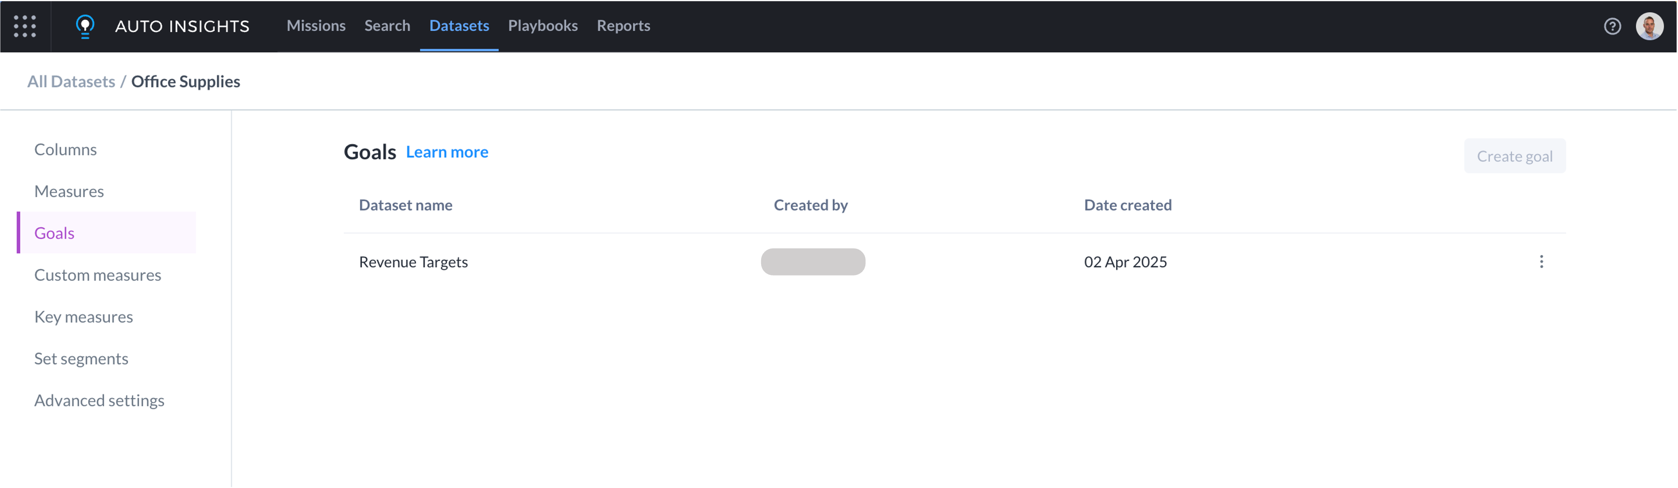The width and height of the screenshot is (1678, 488).
Task: Open the Measures sidebar section
Action: click(x=69, y=191)
